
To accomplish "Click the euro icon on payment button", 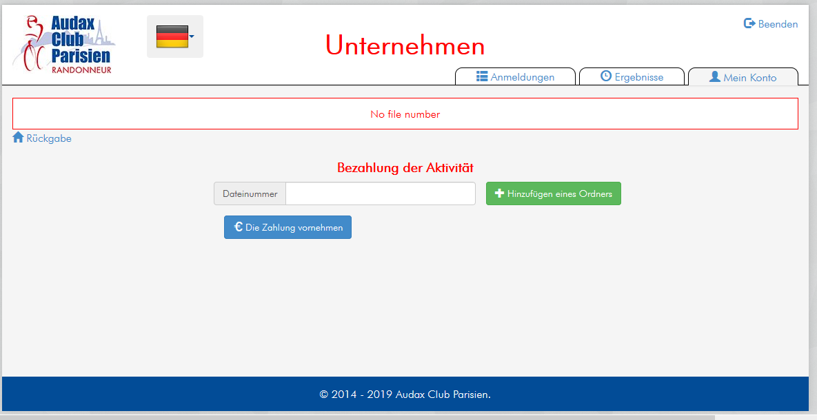I will 238,227.
